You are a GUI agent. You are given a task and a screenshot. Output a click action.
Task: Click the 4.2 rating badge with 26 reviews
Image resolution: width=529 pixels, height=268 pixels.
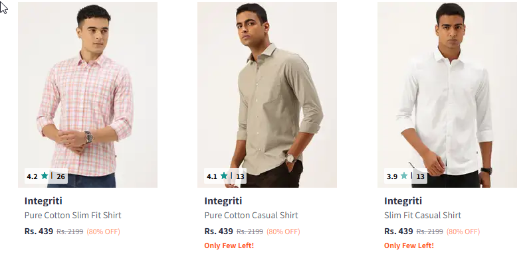[x=46, y=176]
